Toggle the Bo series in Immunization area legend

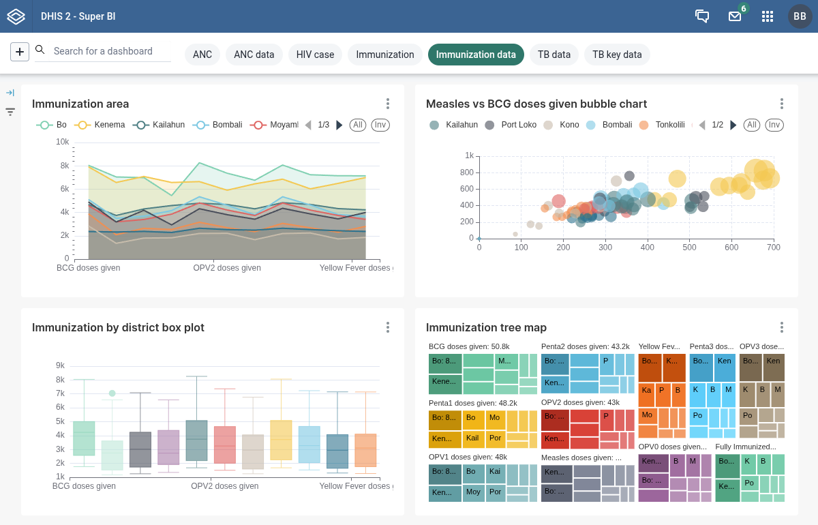point(52,125)
